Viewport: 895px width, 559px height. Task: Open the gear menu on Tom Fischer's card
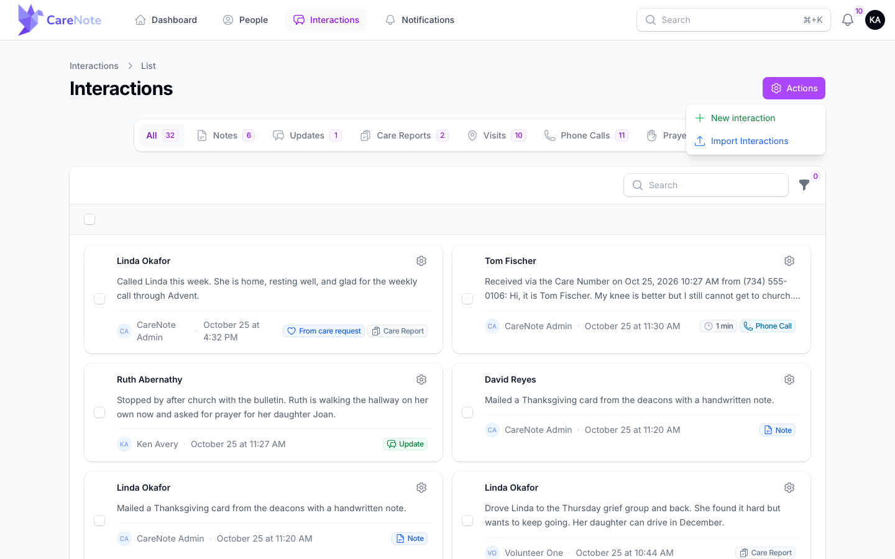tap(789, 261)
